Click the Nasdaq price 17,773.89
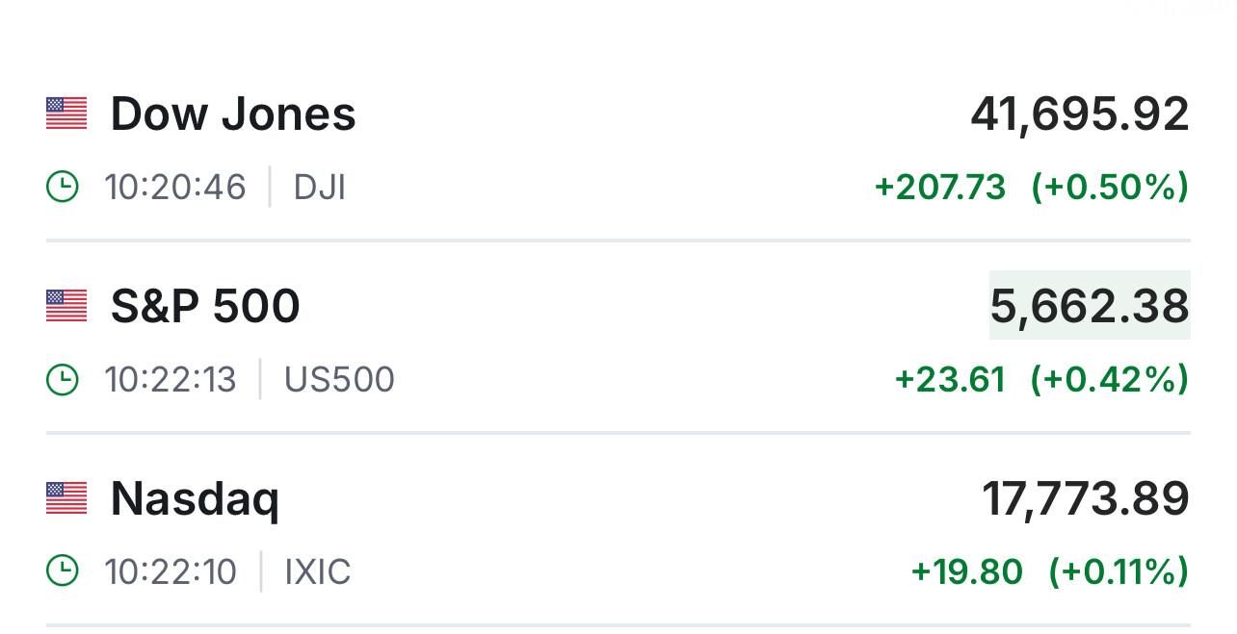Viewport: 1237px width, 634px height. coord(1085,499)
